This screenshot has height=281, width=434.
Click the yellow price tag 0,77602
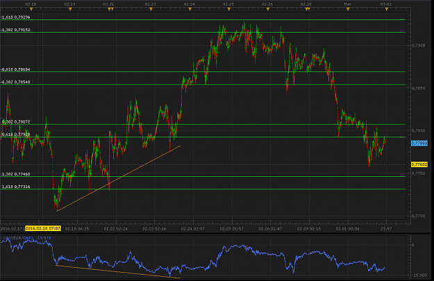click(x=419, y=164)
